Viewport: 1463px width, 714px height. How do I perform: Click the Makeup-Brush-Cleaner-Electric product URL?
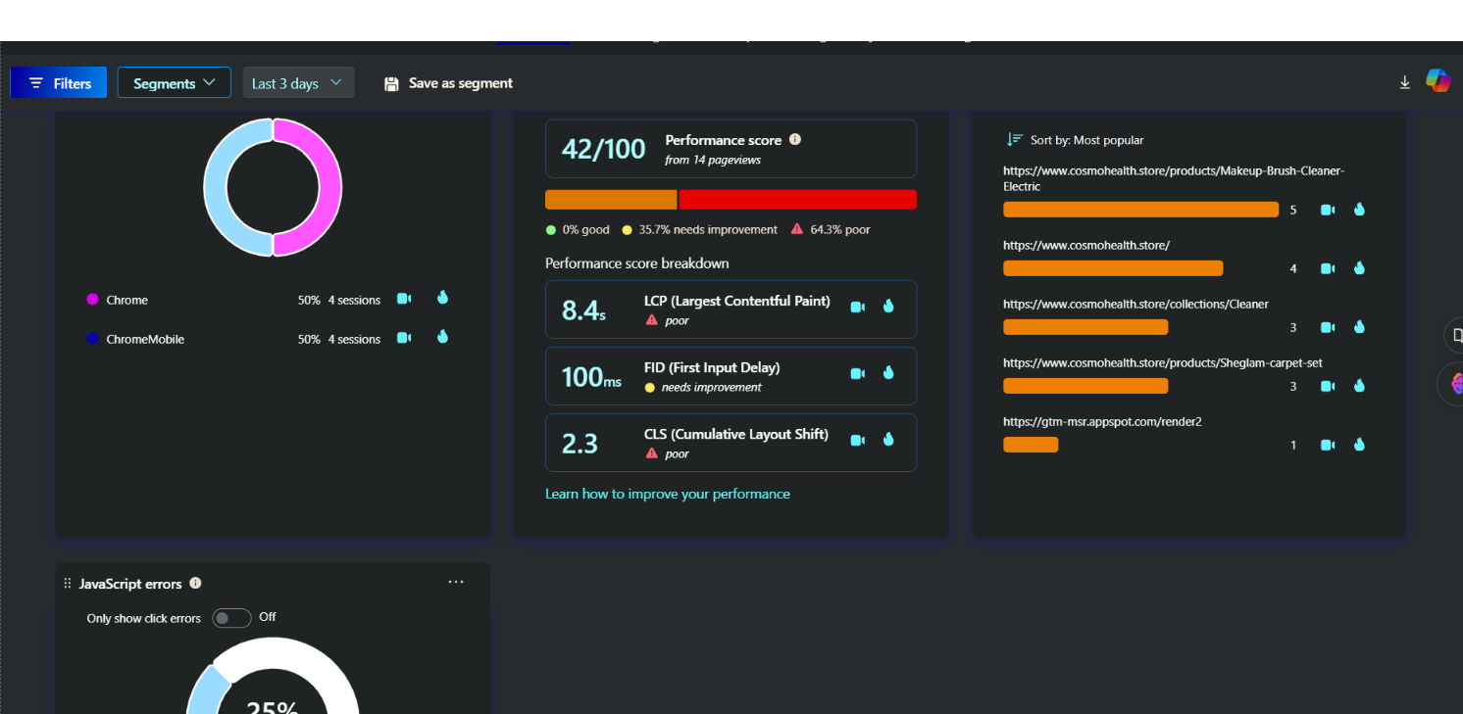pyautogui.click(x=1174, y=178)
